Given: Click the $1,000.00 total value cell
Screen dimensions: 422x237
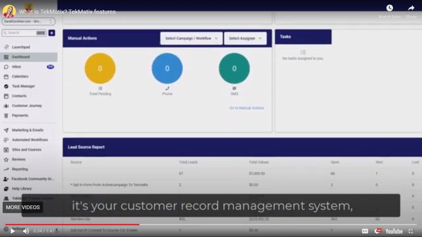Looking at the screenshot, I should pyautogui.click(x=257, y=174).
